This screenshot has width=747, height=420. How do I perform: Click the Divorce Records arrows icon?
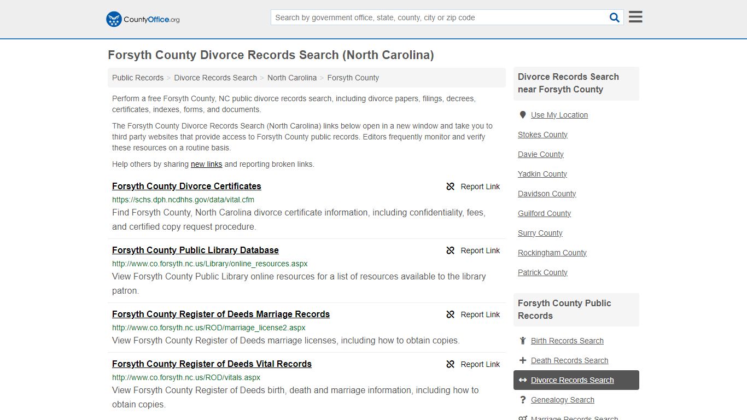click(x=523, y=380)
